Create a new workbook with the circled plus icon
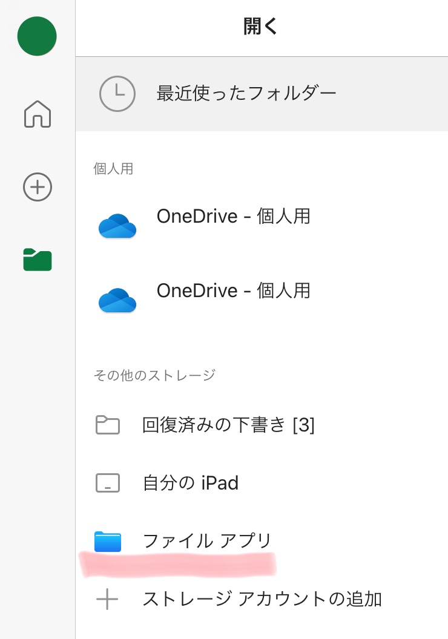Screen dimensions: 448x639 coord(38,187)
